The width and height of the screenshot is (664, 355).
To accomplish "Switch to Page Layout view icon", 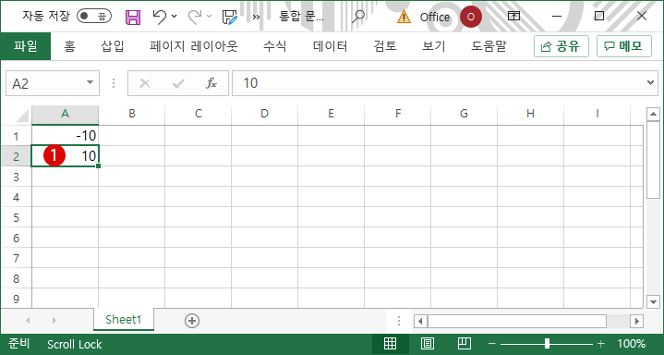I will (428, 344).
